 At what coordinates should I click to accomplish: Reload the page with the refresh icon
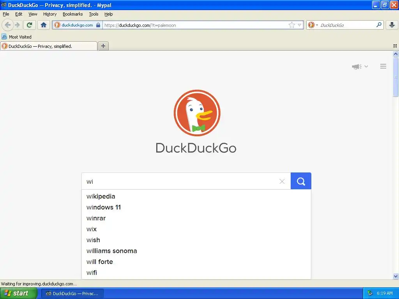pos(30,25)
